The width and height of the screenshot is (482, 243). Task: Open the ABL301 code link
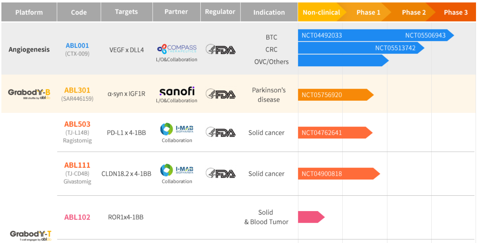coord(77,90)
